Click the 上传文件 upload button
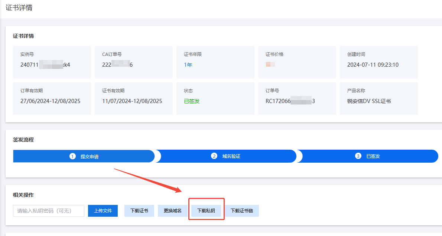Viewport: 442px width, 236px height. [x=103, y=211]
